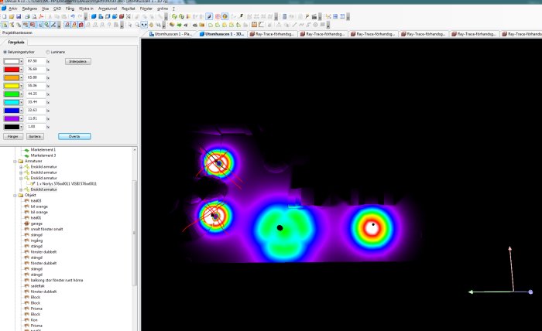Click the Print icon in the toolbar
The width and height of the screenshot is (542, 331).
tap(27, 16)
